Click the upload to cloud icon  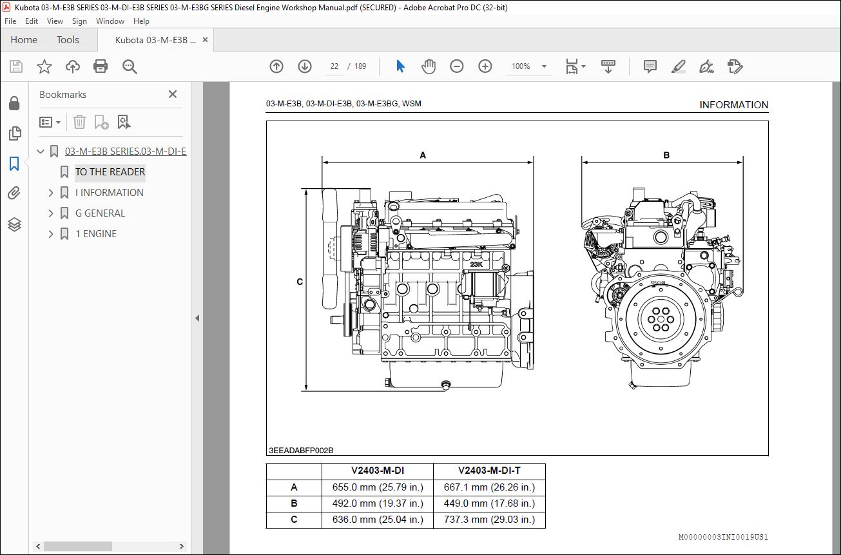pyautogui.click(x=73, y=66)
